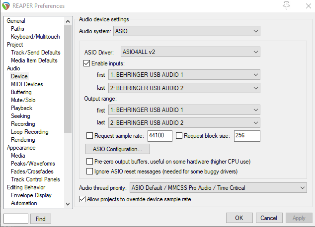Screen dimensions: 315x227
Task: Select Audio in the preferences tree
Action: tap(13, 68)
